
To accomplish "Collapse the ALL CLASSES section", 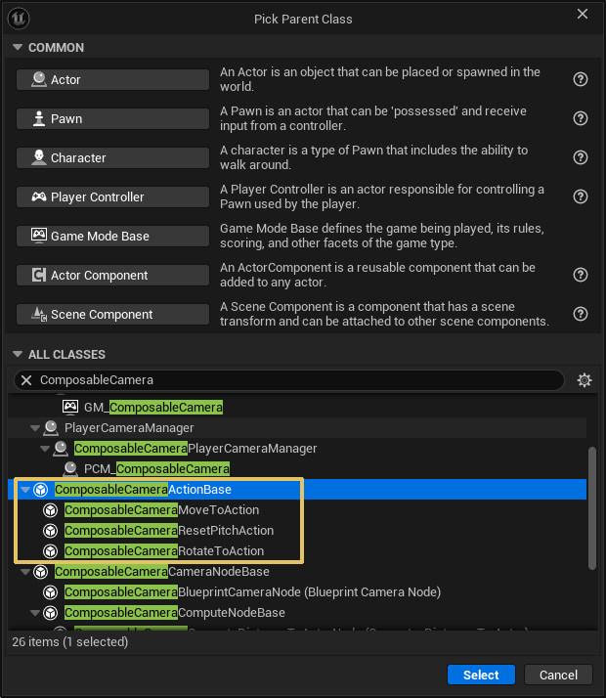I will click(x=18, y=355).
